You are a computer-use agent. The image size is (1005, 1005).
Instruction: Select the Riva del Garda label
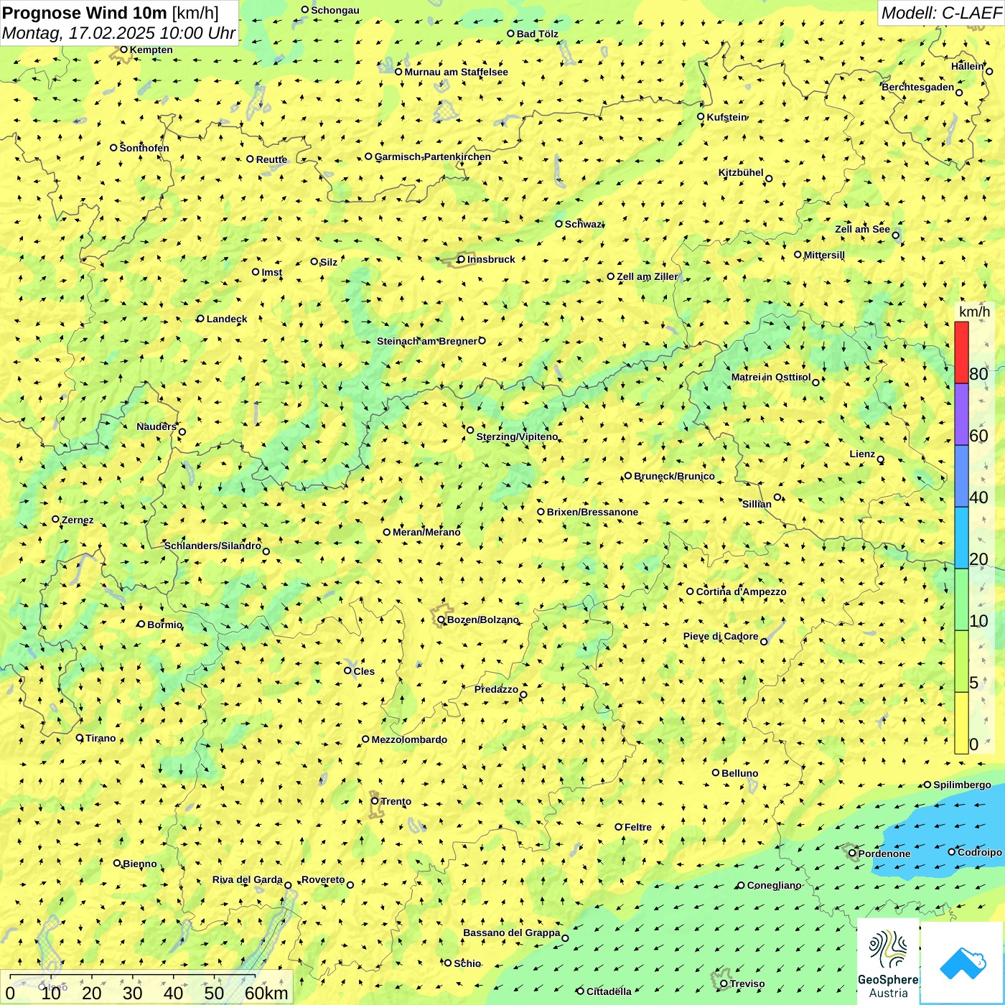247,879
